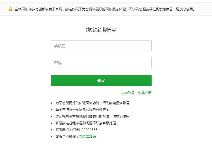
Task: Click the bullet before 客服企业微信
Action: click(x=51, y=137)
